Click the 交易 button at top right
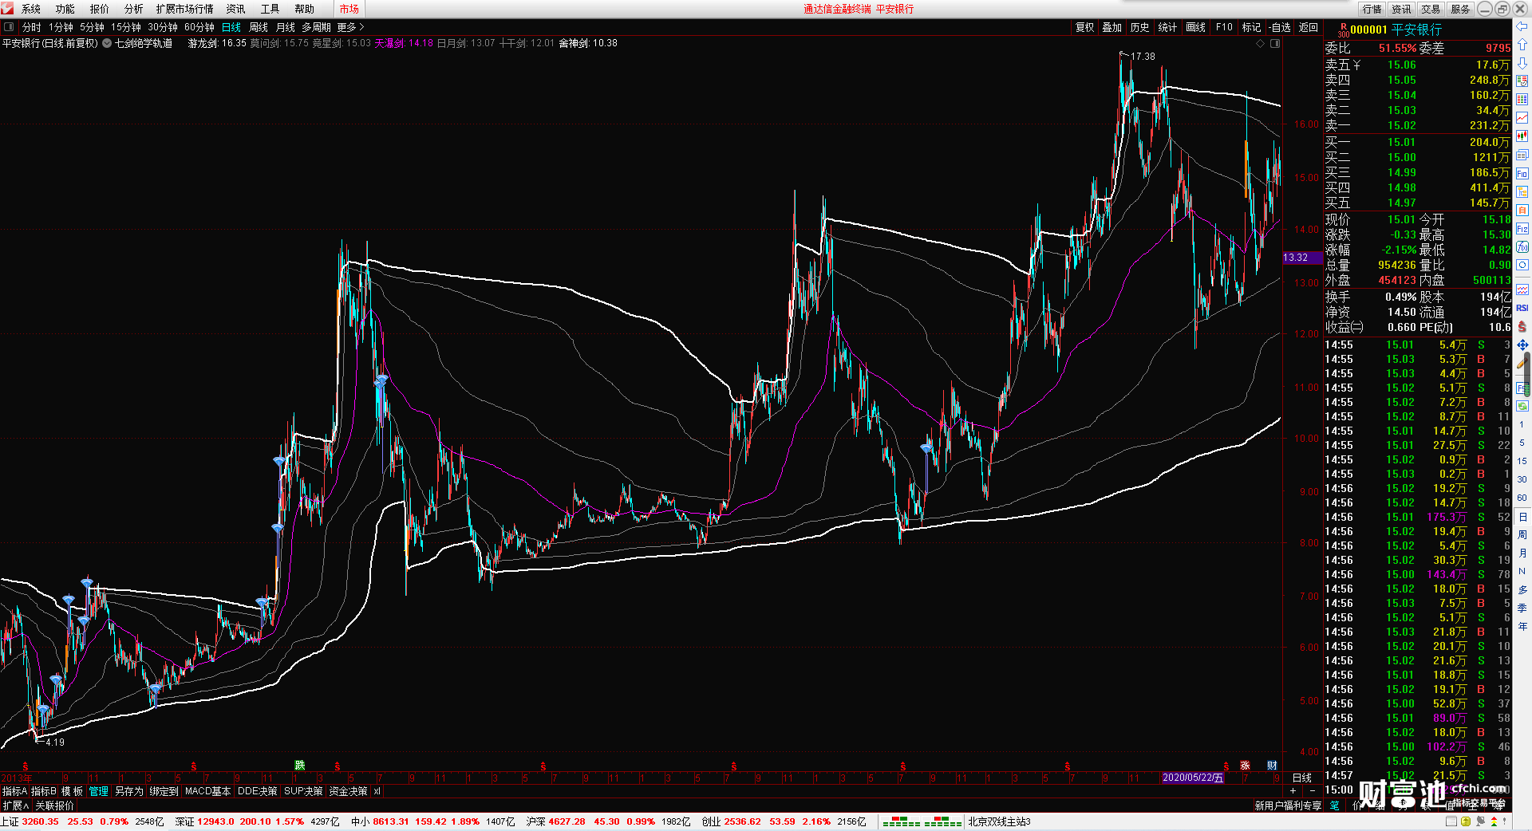The height and width of the screenshot is (831, 1532). pos(1431,9)
